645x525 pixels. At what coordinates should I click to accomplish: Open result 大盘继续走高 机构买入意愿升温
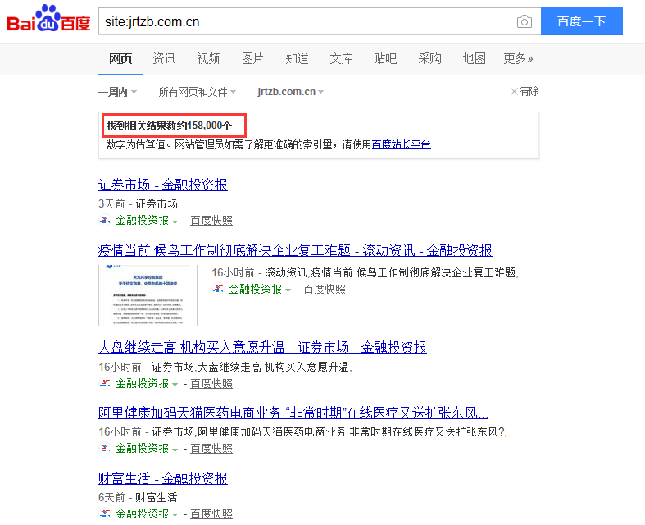(x=262, y=347)
